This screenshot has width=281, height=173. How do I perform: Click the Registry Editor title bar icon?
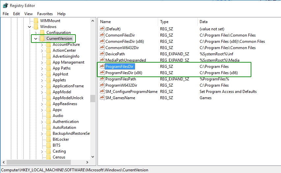coord(5,6)
